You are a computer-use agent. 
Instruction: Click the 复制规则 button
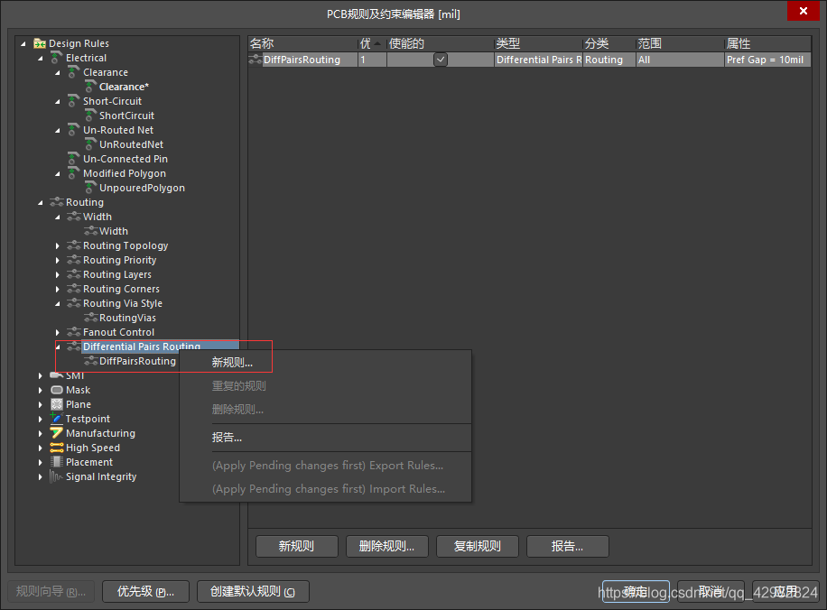pos(478,546)
